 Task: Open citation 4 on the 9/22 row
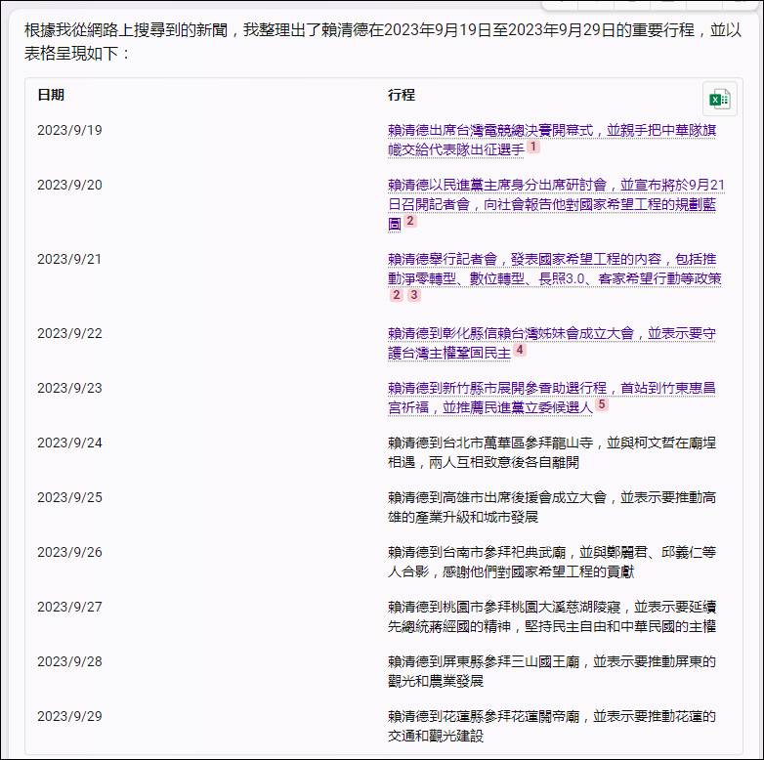[x=520, y=350]
